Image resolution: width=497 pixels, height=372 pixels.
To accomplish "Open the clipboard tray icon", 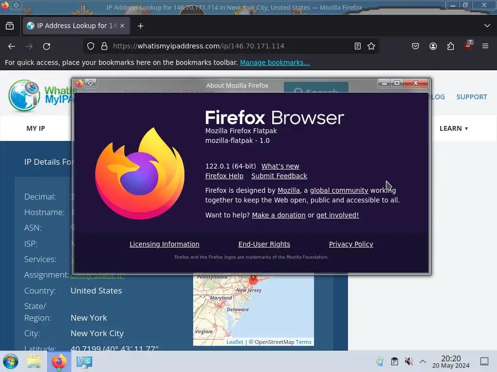I will coord(394,361).
